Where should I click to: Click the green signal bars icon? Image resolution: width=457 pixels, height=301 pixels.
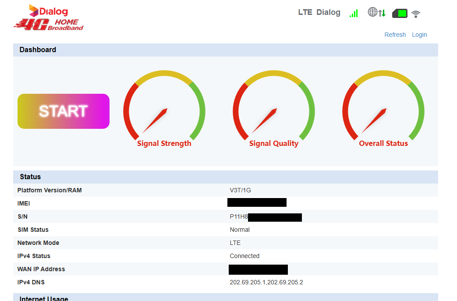point(354,14)
